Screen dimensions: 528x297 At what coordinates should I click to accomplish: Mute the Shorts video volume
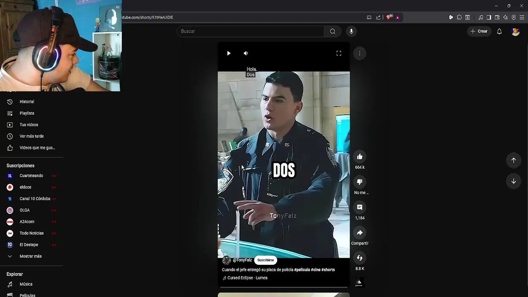pos(246,53)
